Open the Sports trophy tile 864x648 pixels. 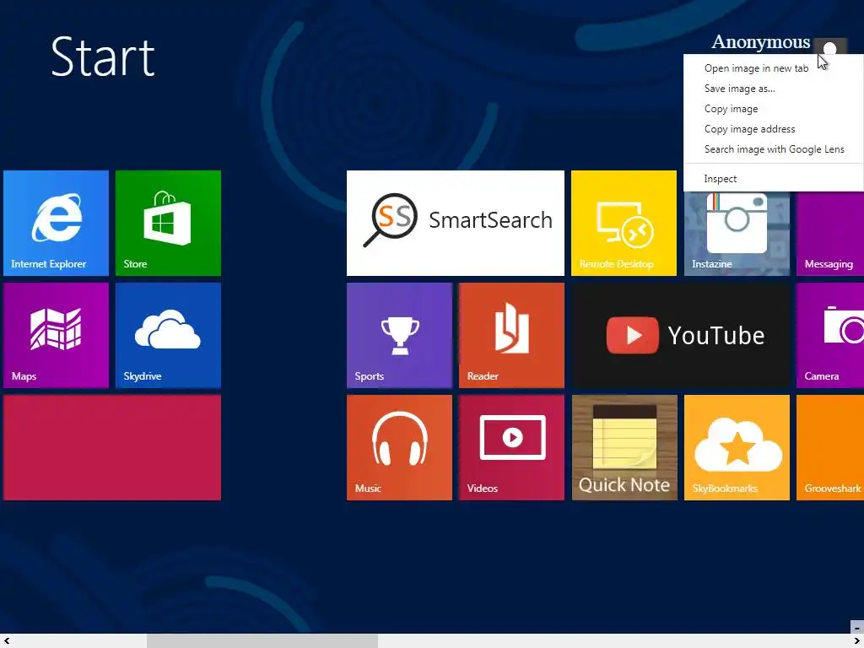tap(399, 335)
